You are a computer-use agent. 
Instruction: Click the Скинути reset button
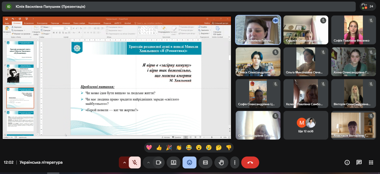tap(46, 31)
